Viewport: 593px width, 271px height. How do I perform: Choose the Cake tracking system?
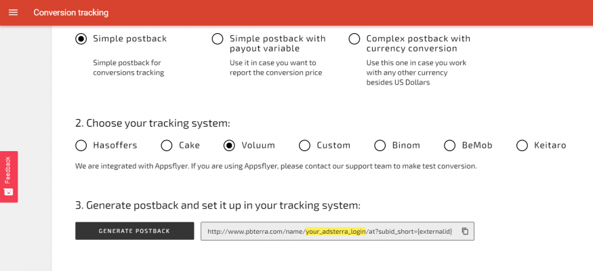(x=167, y=146)
